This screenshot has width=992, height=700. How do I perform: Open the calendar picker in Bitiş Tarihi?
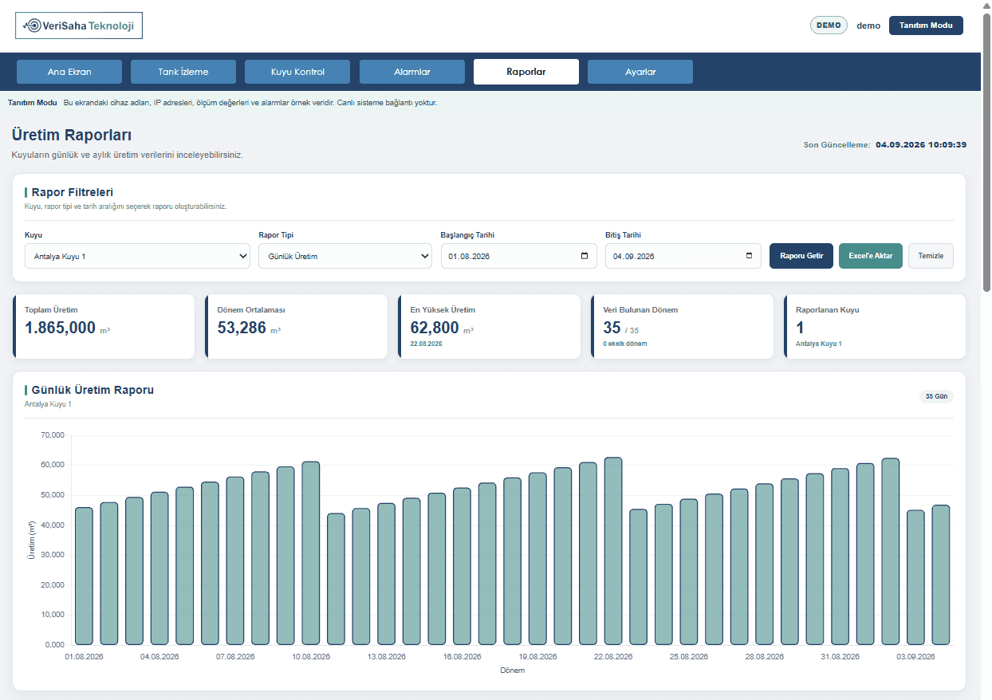click(x=749, y=256)
